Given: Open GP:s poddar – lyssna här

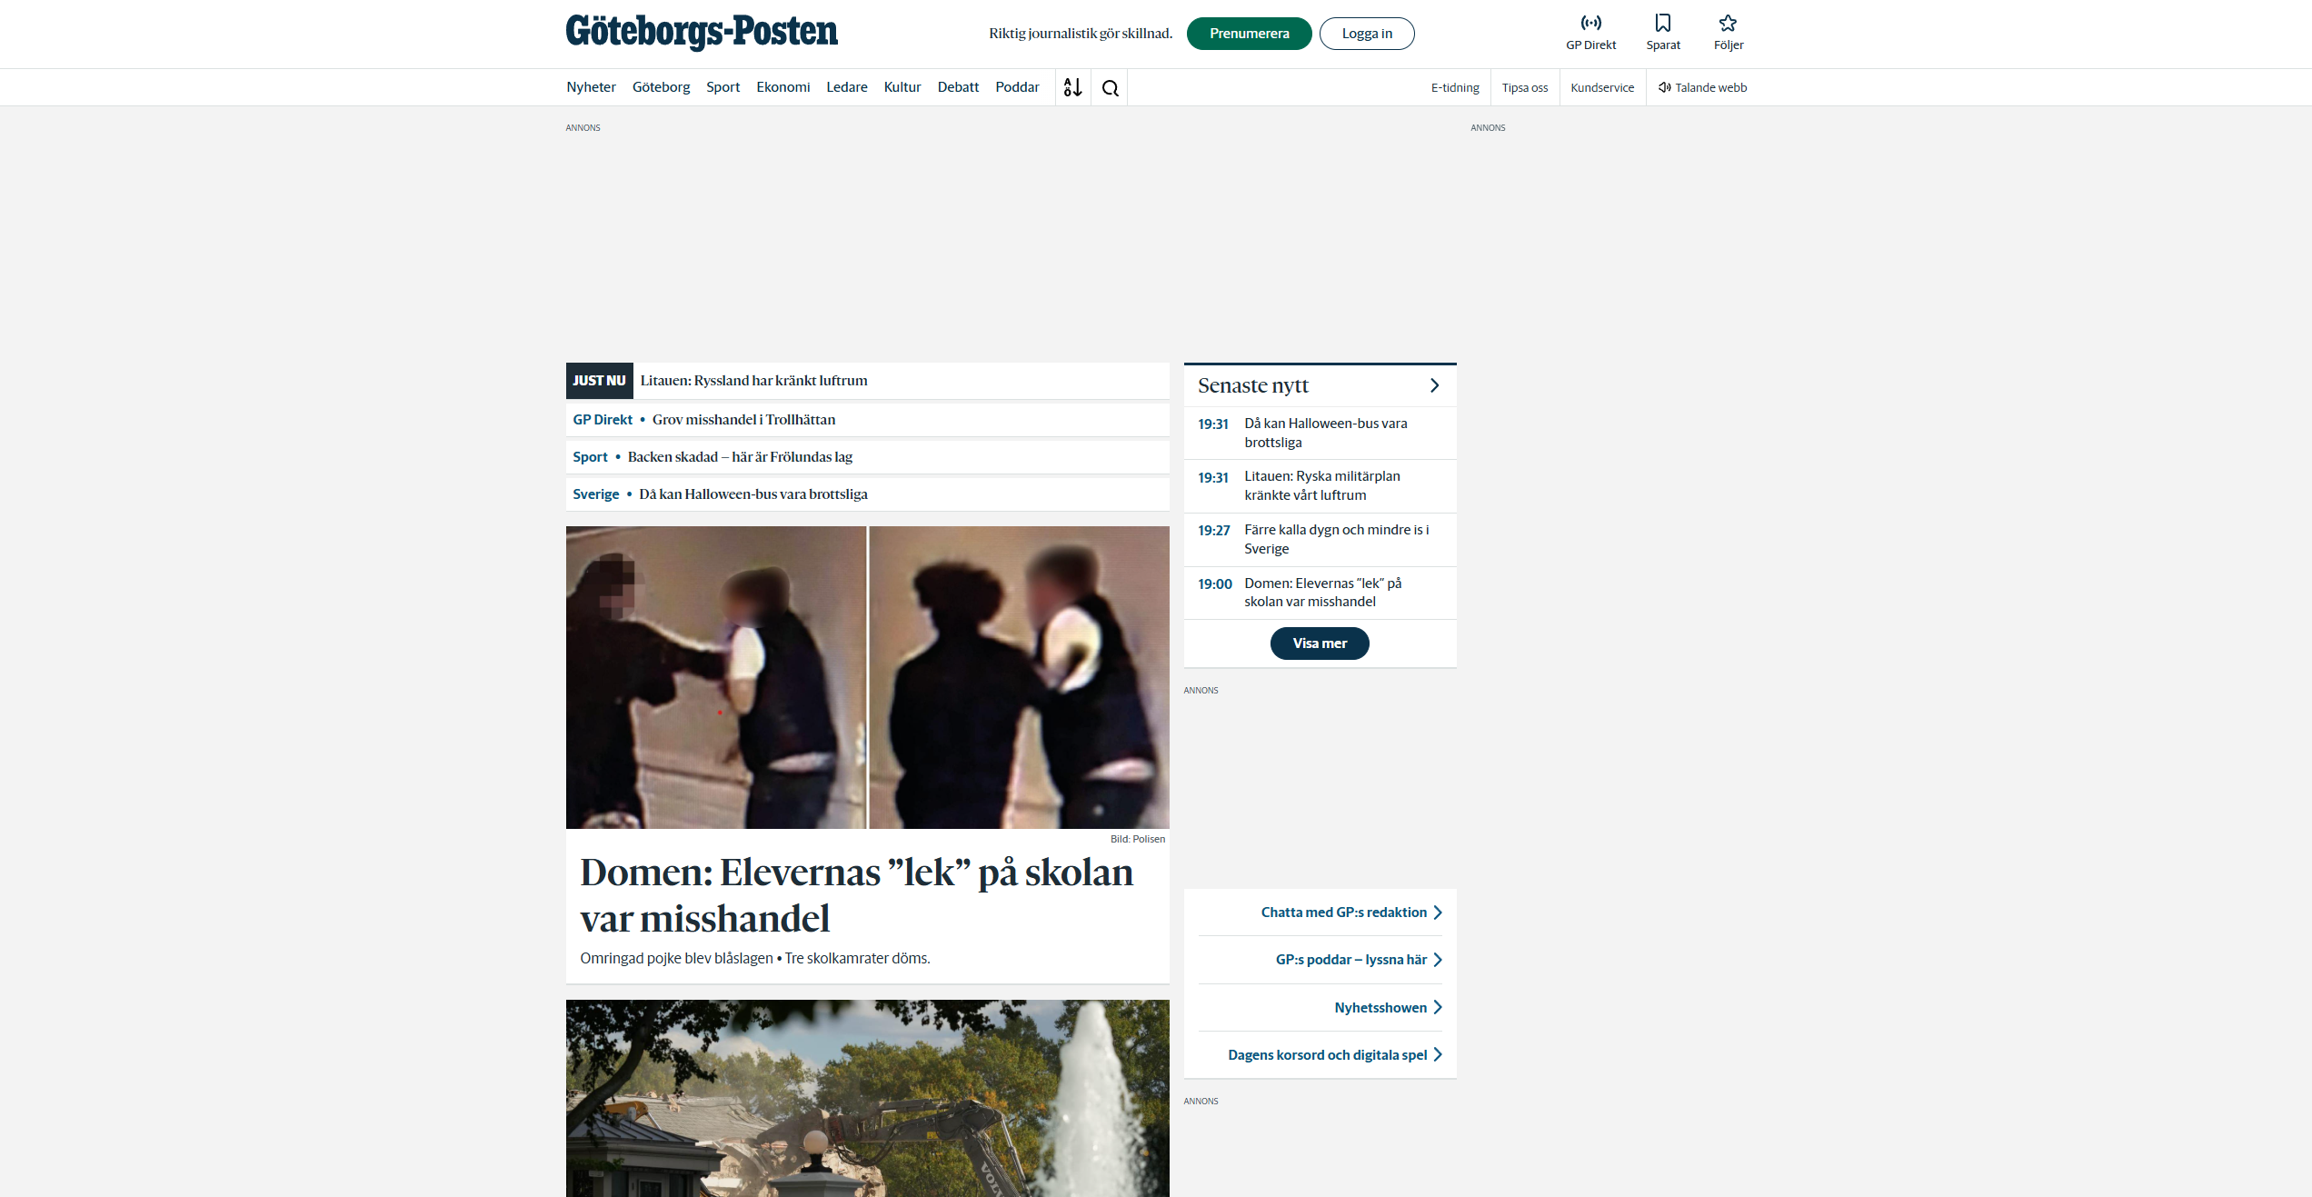Looking at the screenshot, I should pos(1350,960).
